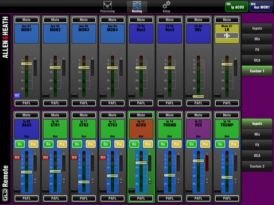The image size is (274, 205).
Task: Mute the Ip 16 TRUMP channel
Action: (227, 115)
